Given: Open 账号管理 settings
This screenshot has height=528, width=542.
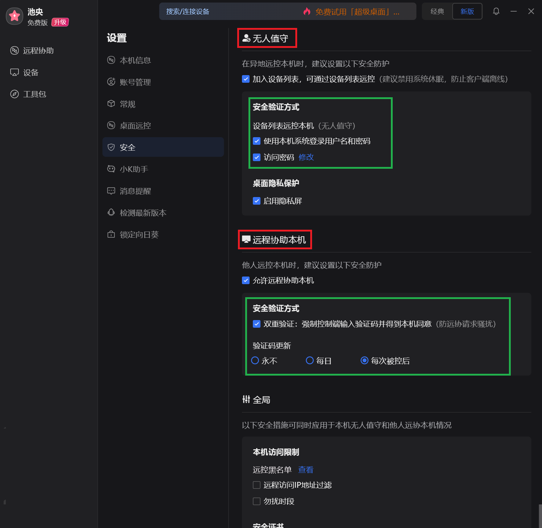Looking at the screenshot, I should (135, 82).
